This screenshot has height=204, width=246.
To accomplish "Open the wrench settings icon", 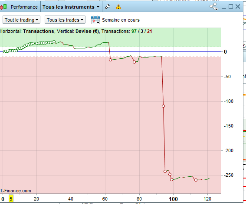I will tap(108, 7).
